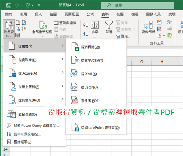Switch to the 說明 tab
183x156 pixels.
172,14
